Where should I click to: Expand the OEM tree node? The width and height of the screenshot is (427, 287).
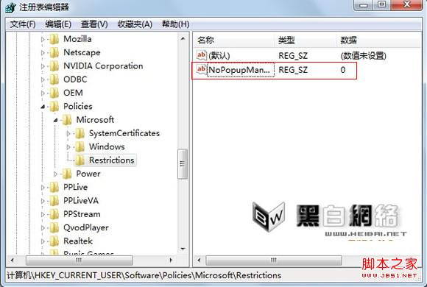43,93
